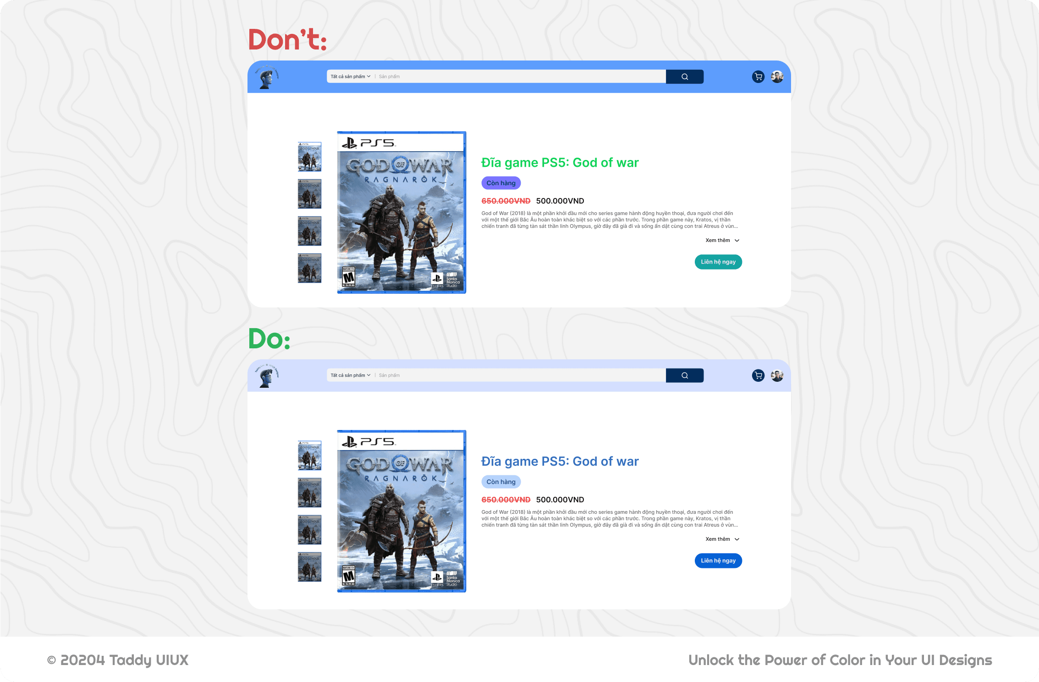
Task: Select the third product thumbnail in Don't example
Action: point(309,231)
